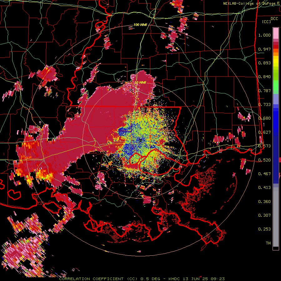Click the Correlation Coefficient caption at the bottom
The height and width of the screenshot is (281, 281).
pos(142,279)
